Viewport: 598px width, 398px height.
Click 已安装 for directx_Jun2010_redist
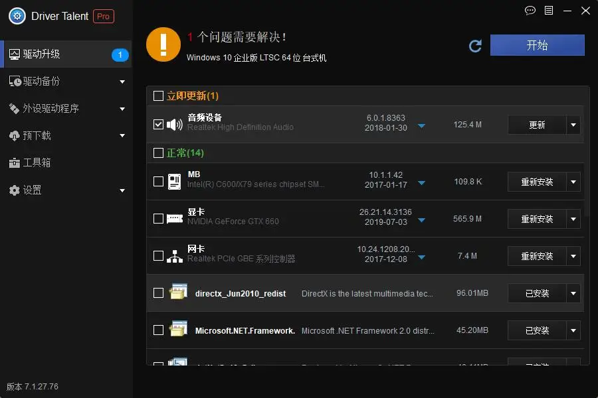[x=537, y=293]
